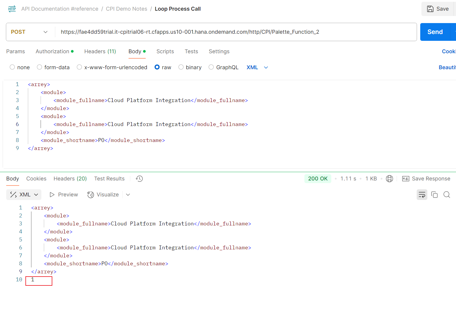The height and width of the screenshot is (310, 456).
Task: Click the 200 OK status badge
Action: click(x=318, y=179)
